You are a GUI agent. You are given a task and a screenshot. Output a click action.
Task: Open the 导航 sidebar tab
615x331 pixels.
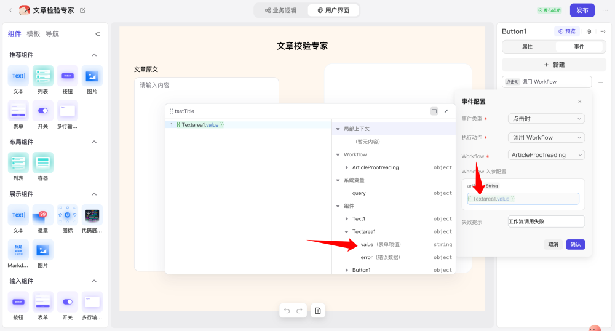click(52, 34)
